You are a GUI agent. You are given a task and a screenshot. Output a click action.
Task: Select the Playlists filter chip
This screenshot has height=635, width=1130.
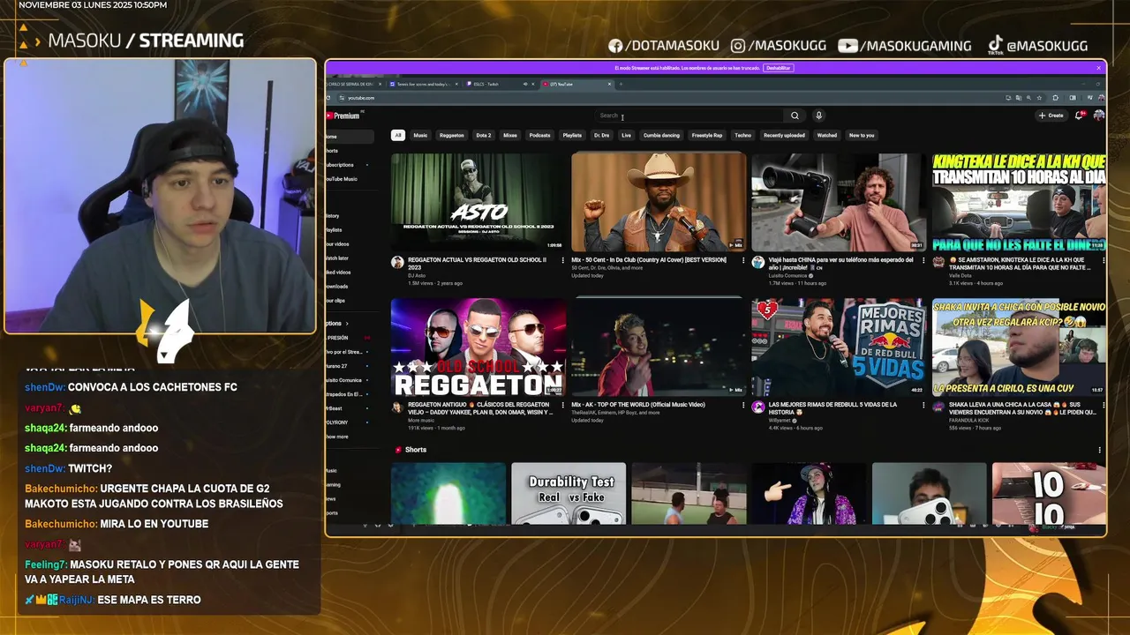click(572, 135)
